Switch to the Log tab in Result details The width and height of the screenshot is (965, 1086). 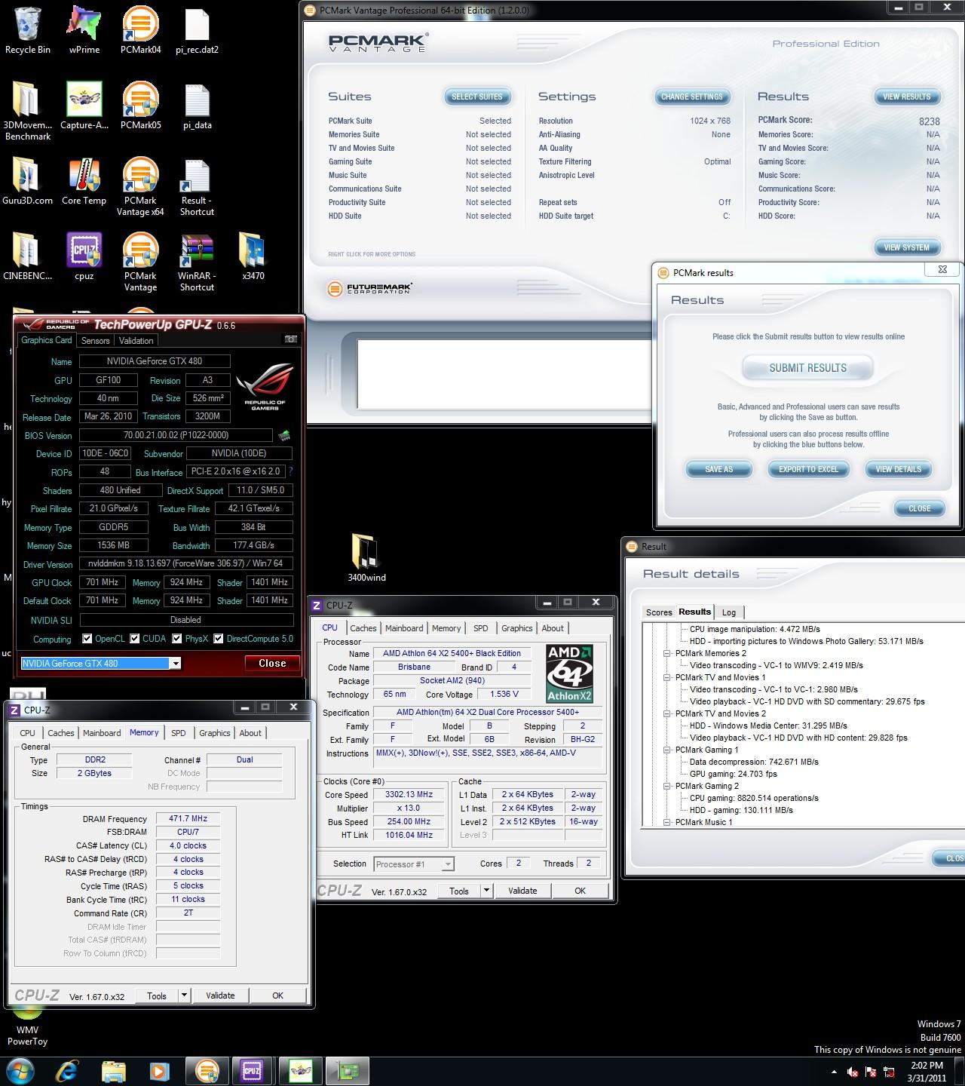729,612
